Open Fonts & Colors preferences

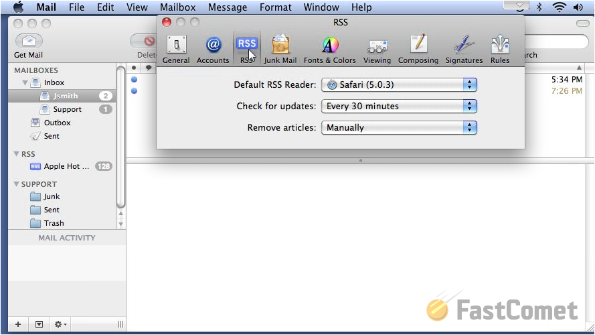(x=330, y=50)
